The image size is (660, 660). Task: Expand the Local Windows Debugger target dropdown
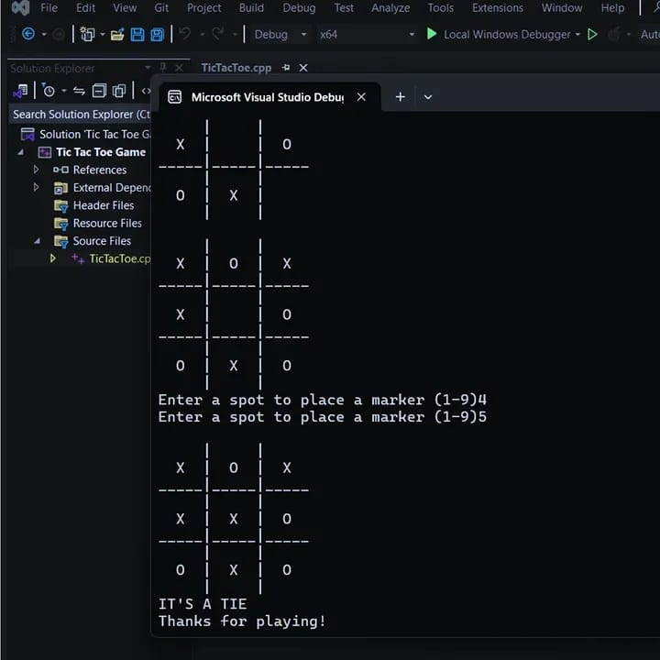[x=577, y=34]
